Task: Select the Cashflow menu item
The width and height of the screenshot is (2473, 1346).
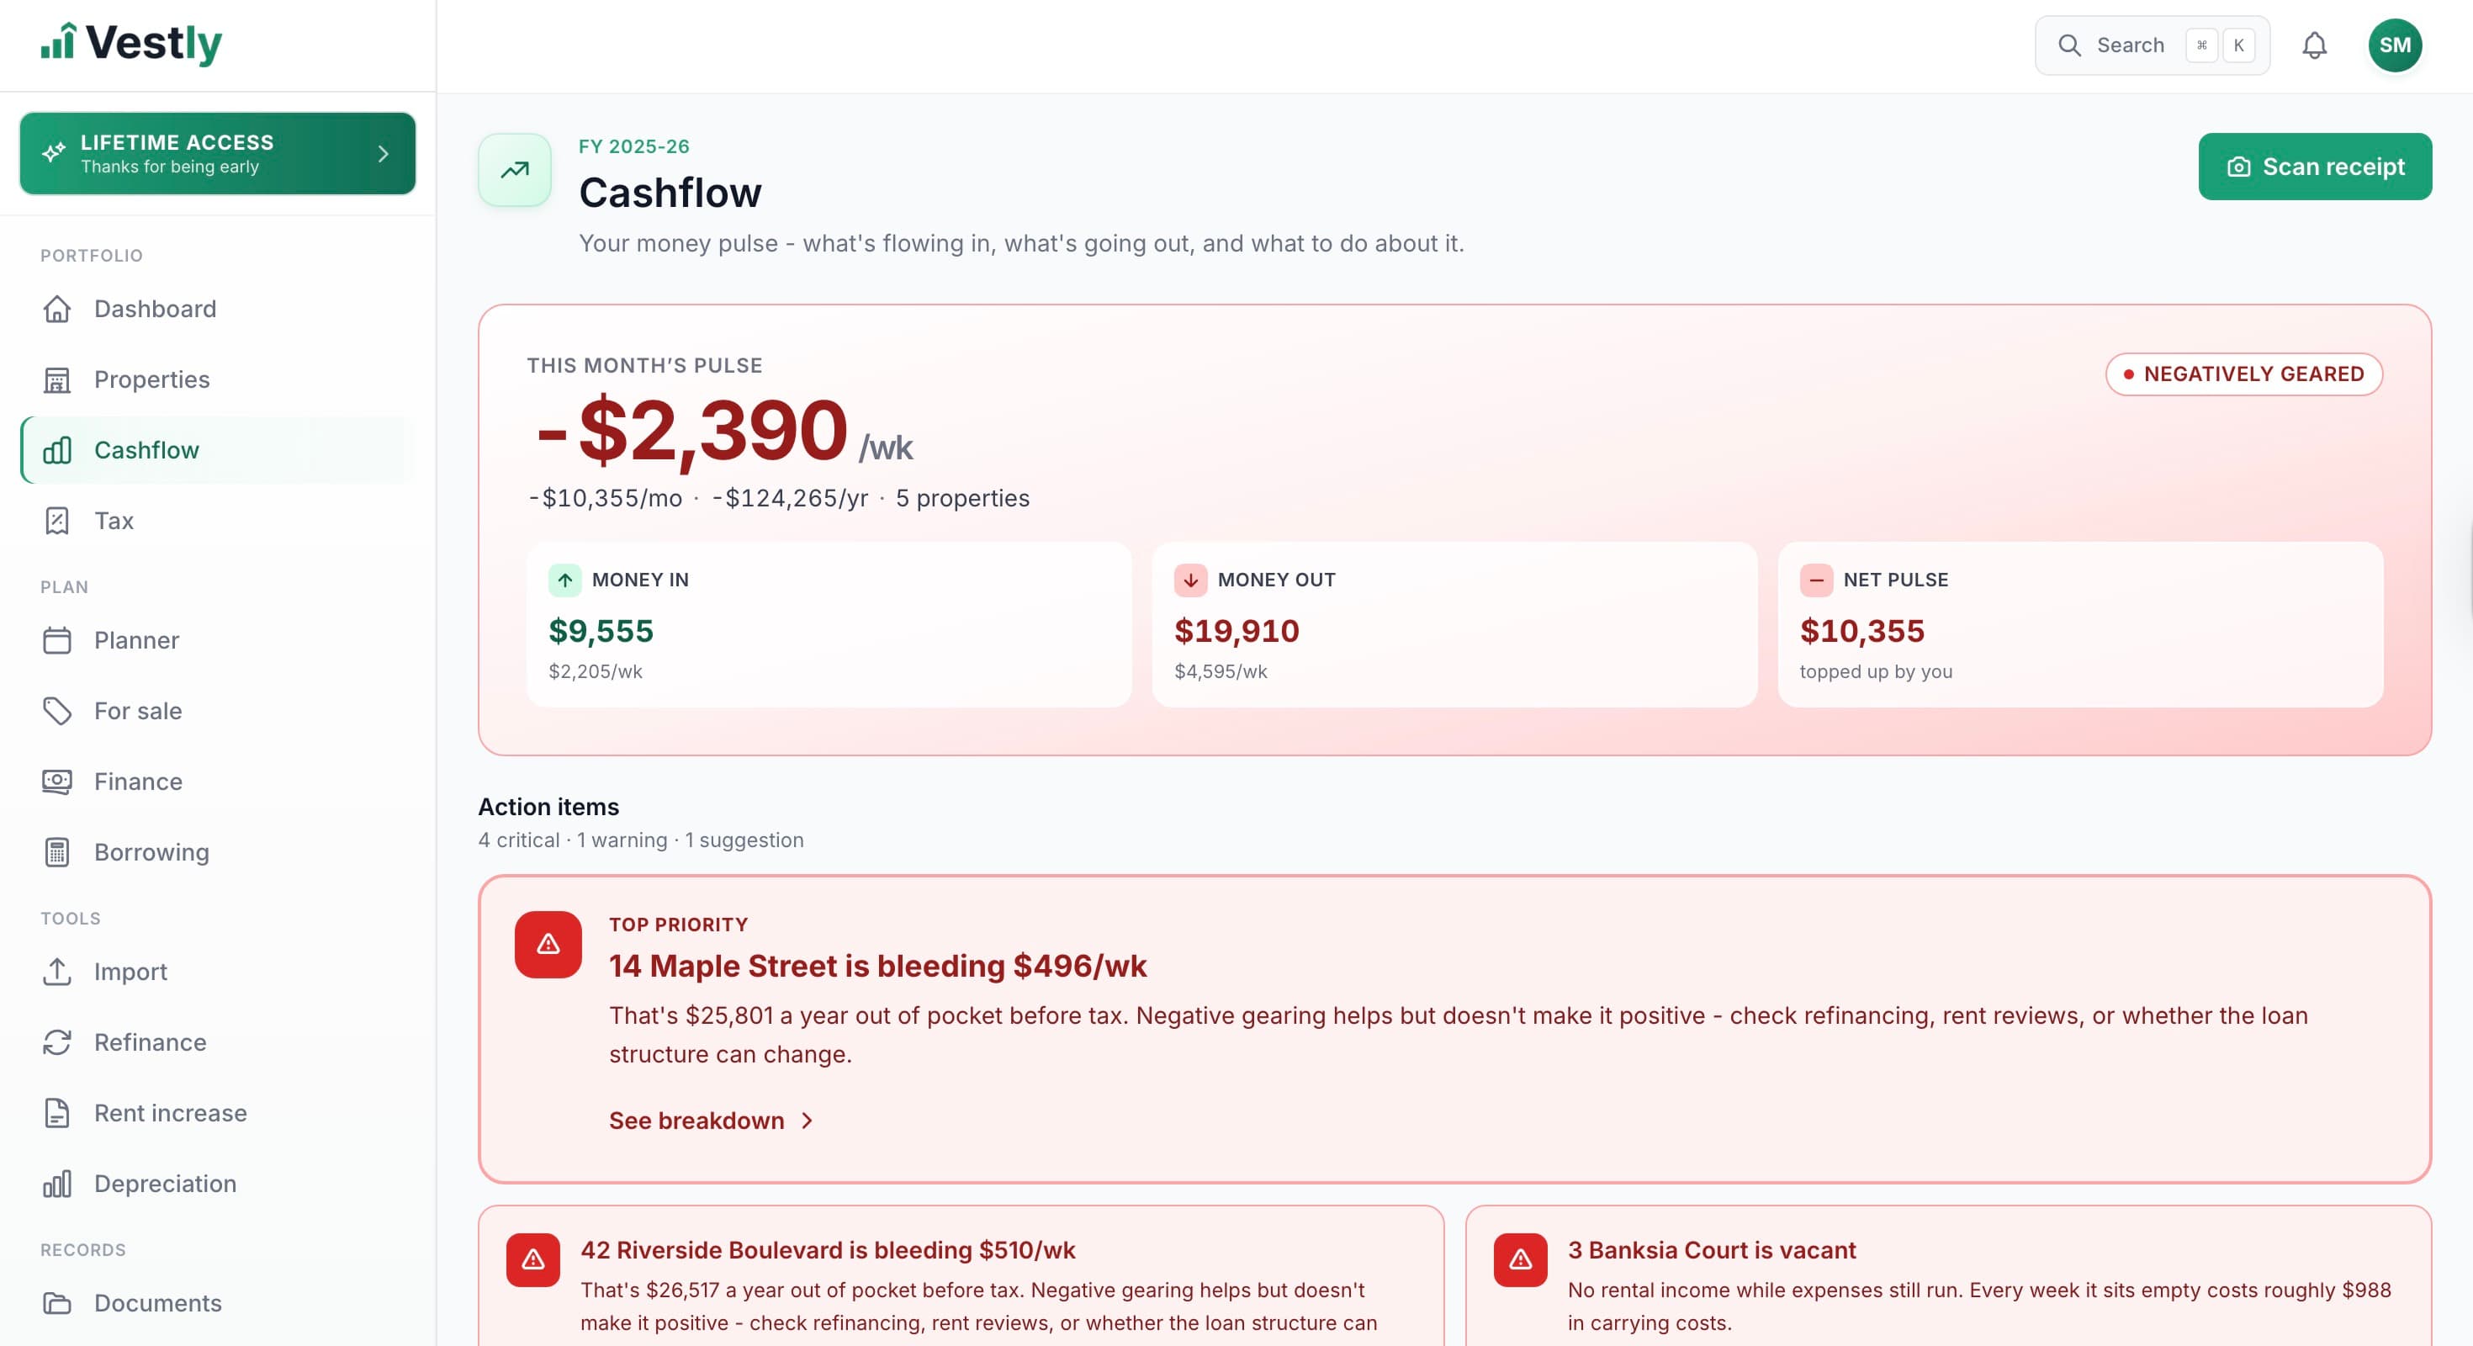Action: pos(218,450)
